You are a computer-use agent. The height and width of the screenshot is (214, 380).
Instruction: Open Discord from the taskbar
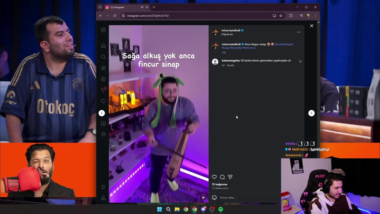[x=203, y=209]
